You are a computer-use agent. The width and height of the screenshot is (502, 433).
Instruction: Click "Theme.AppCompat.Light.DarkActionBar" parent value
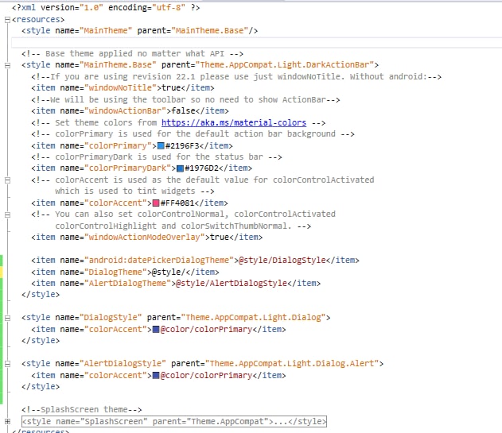coord(285,65)
